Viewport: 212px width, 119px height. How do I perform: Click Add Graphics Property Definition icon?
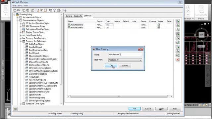click(178, 55)
